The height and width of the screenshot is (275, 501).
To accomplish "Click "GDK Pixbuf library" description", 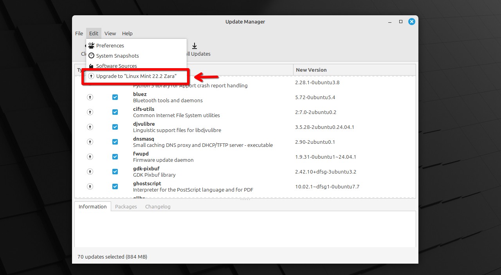I will [154, 175].
